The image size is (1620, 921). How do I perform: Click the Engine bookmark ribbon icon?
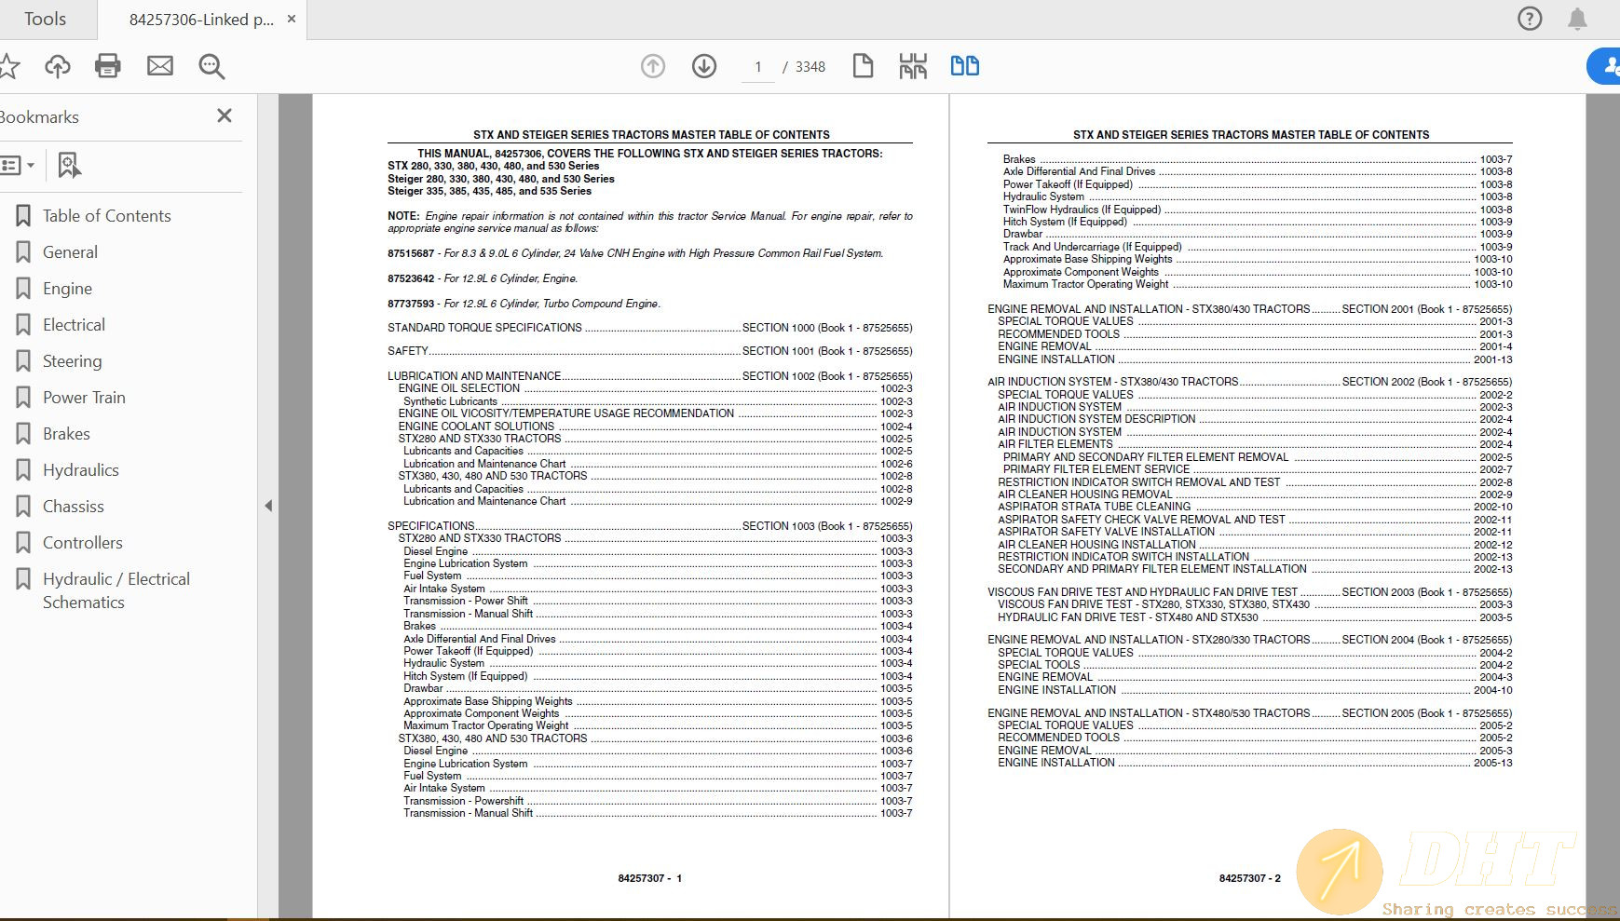coord(23,289)
